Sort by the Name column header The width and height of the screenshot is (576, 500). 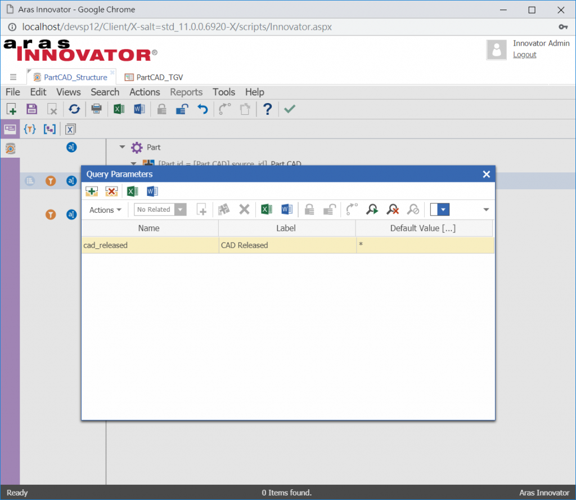[x=150, y=228]
